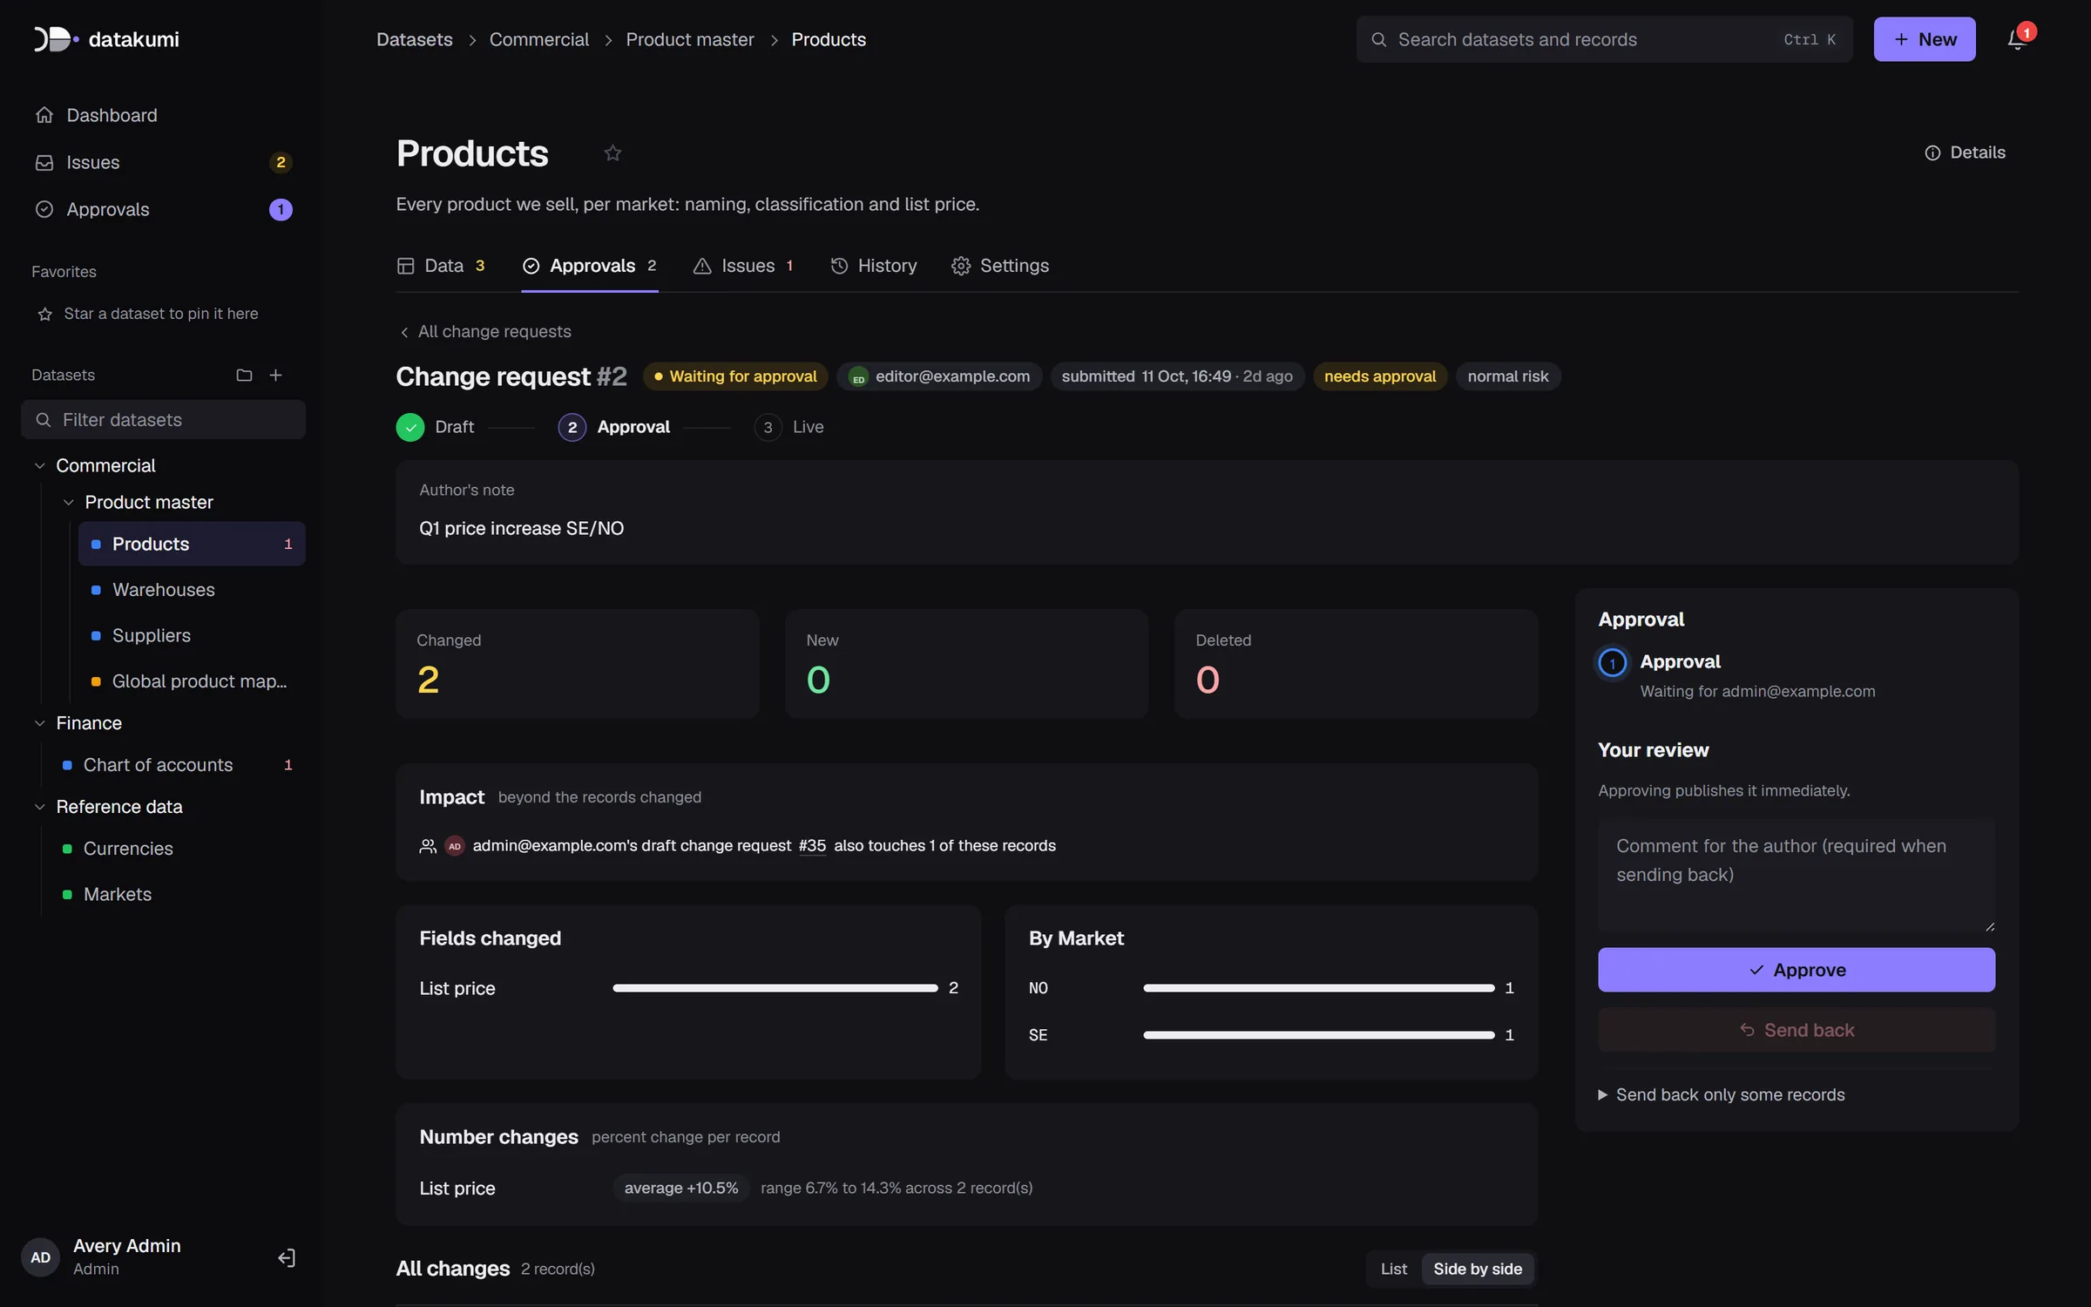Click the Approve button
Screen dimensions: 2091x1307
[1797, 970]
